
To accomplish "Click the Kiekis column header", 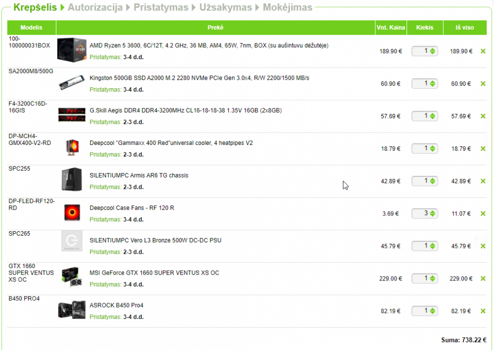I will [425, 28].
